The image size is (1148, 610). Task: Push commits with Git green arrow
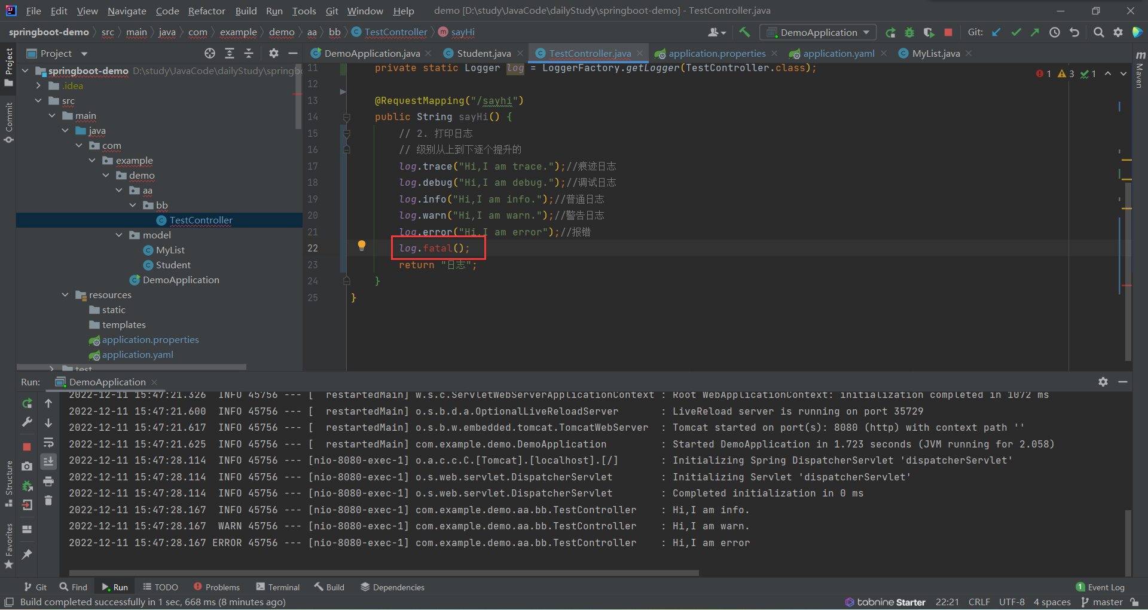point(1035,32)
